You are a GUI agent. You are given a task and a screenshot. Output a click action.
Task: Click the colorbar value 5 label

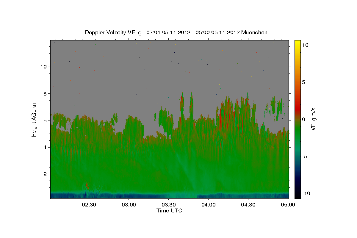pyautogui.click(x=303, y=82)
